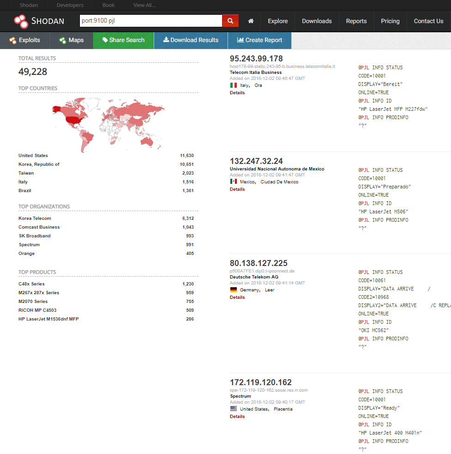451x454 pixels.
Task: Click Universidad Nacional Autonoma de Mexico name
Action: (x=277, y=169)
